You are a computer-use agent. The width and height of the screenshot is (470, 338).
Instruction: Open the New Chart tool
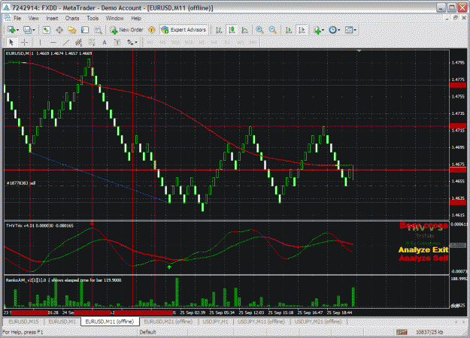[x=11, y=30]
